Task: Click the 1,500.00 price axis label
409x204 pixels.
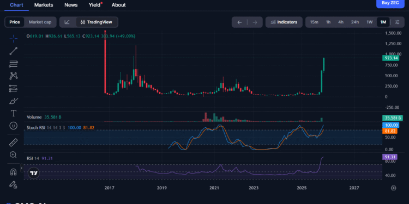Action: tap(393, 33)
